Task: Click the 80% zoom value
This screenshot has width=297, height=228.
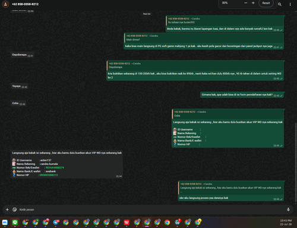Action: tap(225, 3)
